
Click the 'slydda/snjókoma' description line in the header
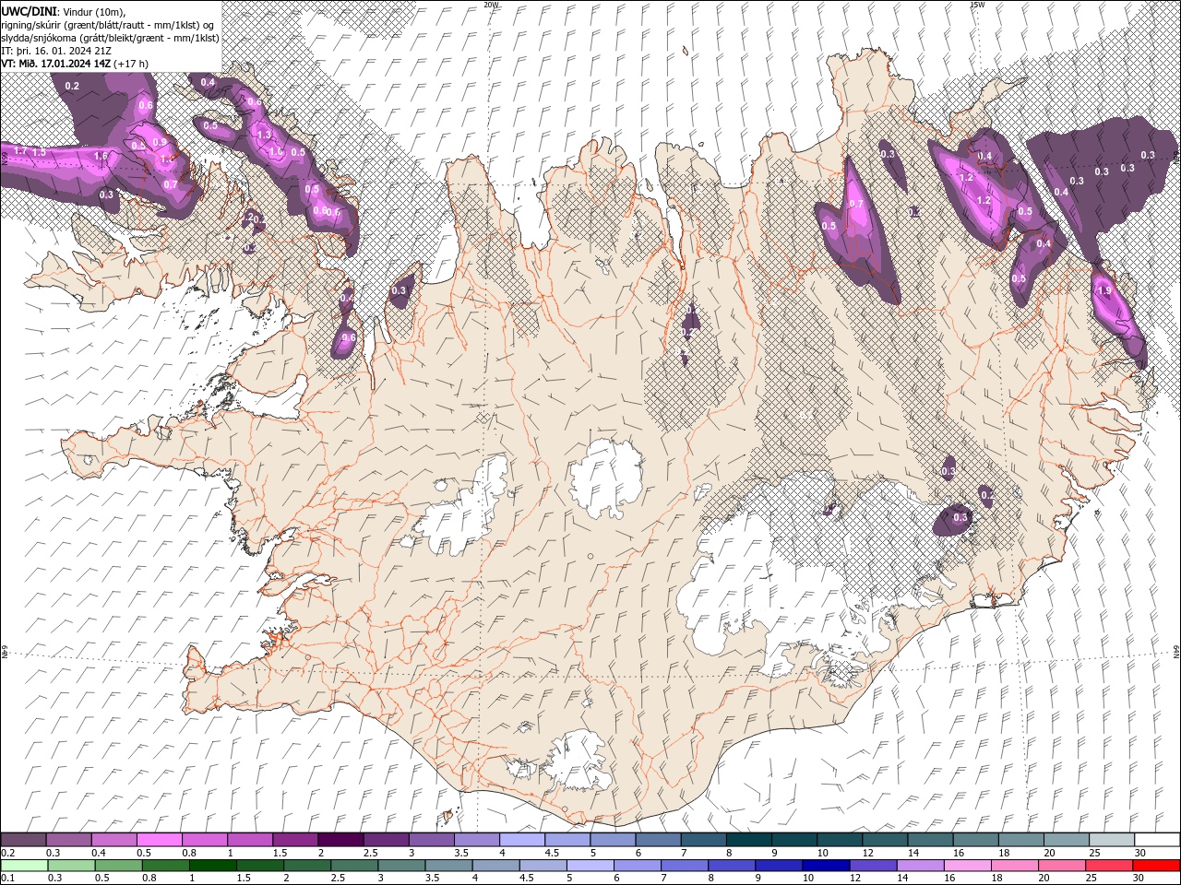tap(108, 37)
